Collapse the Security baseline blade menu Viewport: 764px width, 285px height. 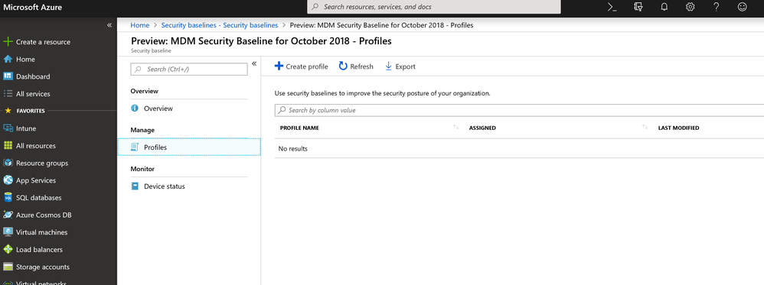click(254, 63)
